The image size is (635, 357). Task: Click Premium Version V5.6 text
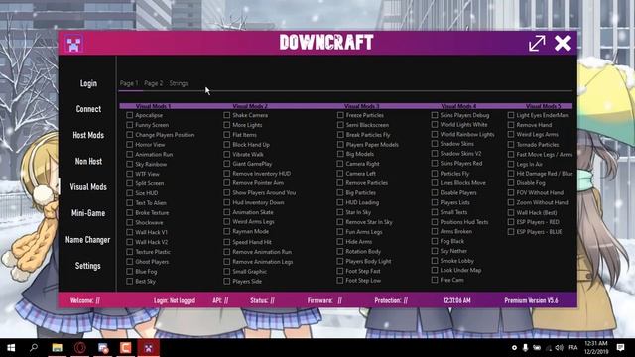coord(531,300)
